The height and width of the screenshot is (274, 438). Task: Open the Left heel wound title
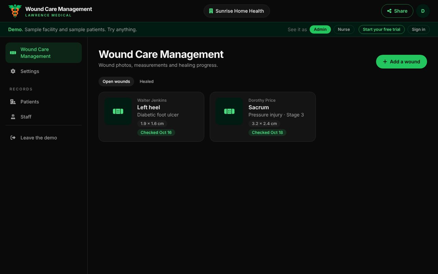(149, 107)
